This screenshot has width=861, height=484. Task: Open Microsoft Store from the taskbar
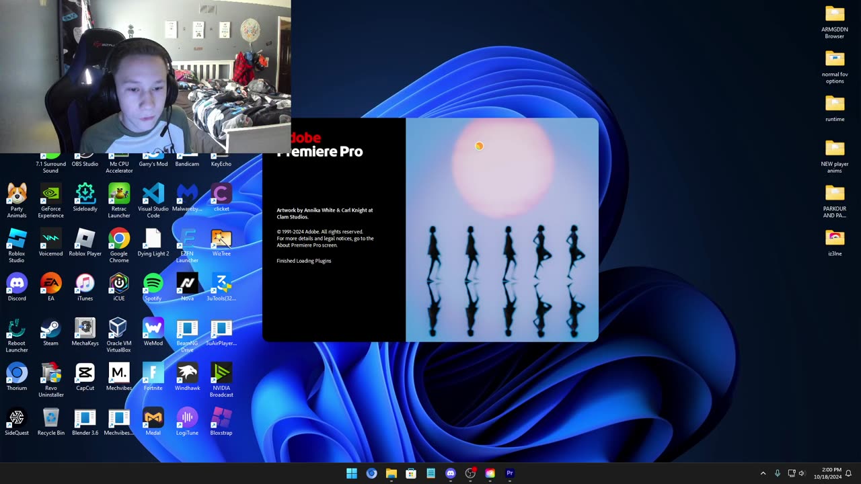[411, 473]
